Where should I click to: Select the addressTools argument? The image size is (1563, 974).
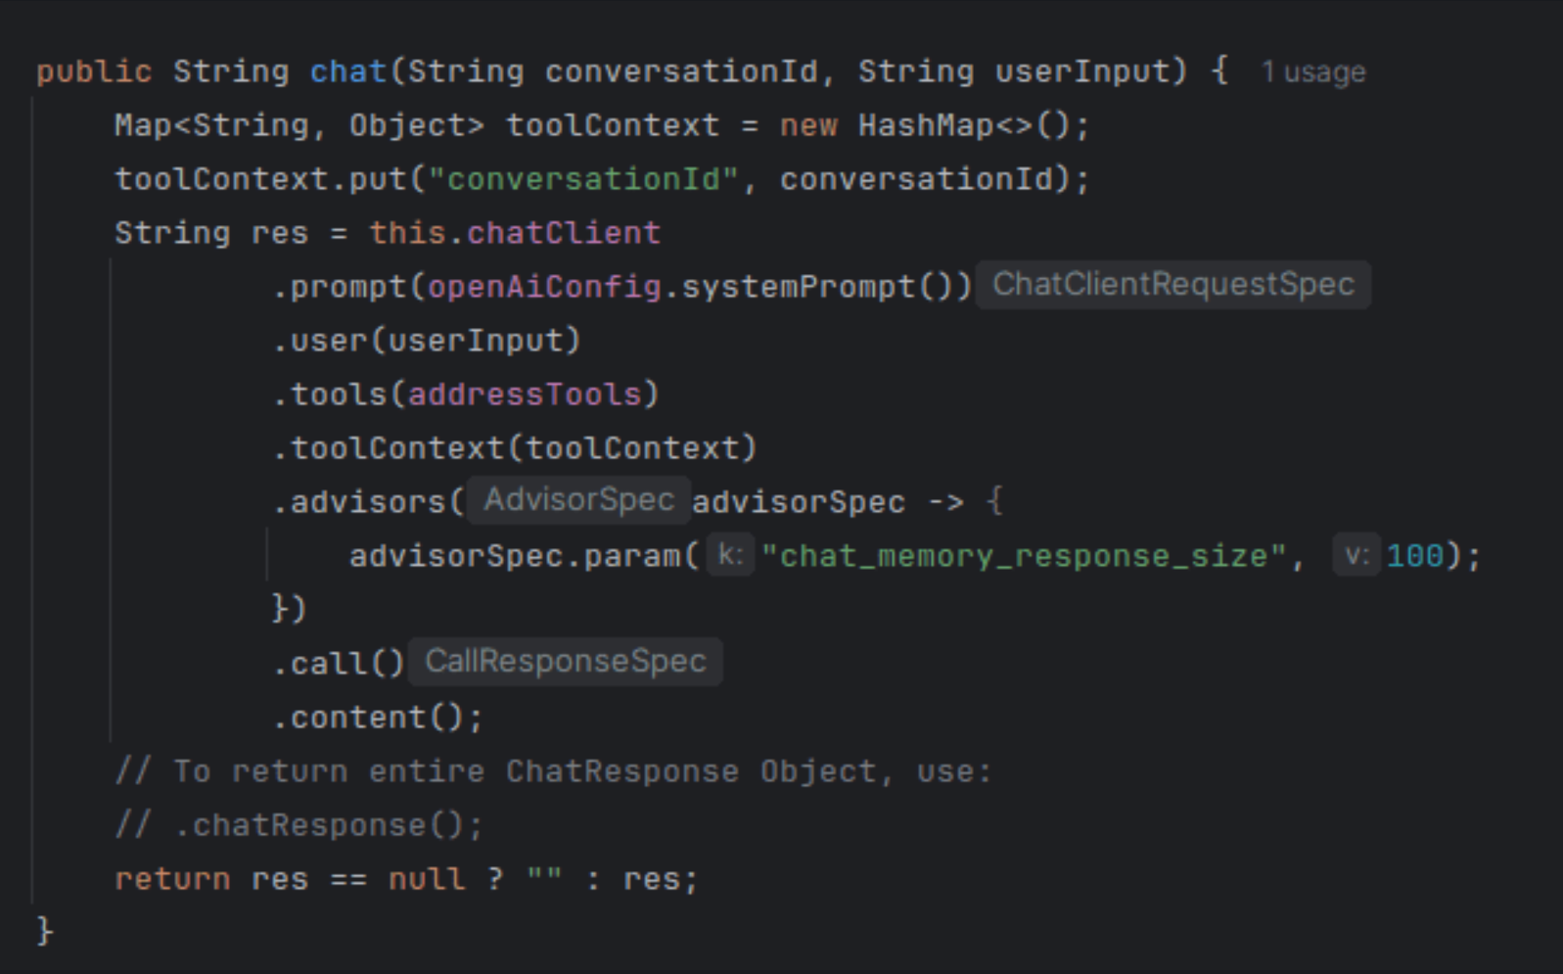click(x=525, y=394)
